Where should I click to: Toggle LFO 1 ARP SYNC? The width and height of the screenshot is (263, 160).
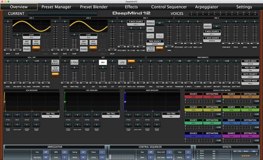coord(27,43)
